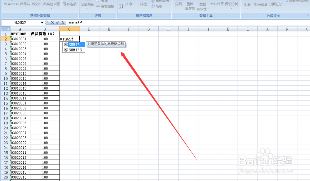
Task: Click the 高级 advanced filter item
Action: coord(156,6)
